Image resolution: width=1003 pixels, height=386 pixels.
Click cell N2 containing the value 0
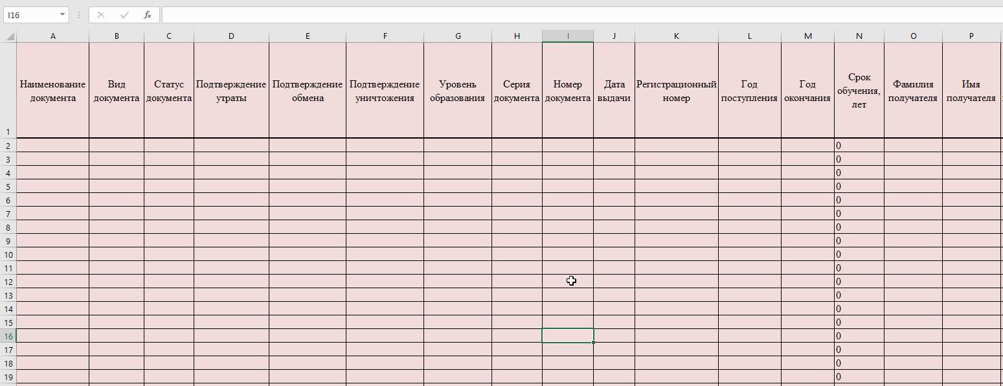[859, 146]
